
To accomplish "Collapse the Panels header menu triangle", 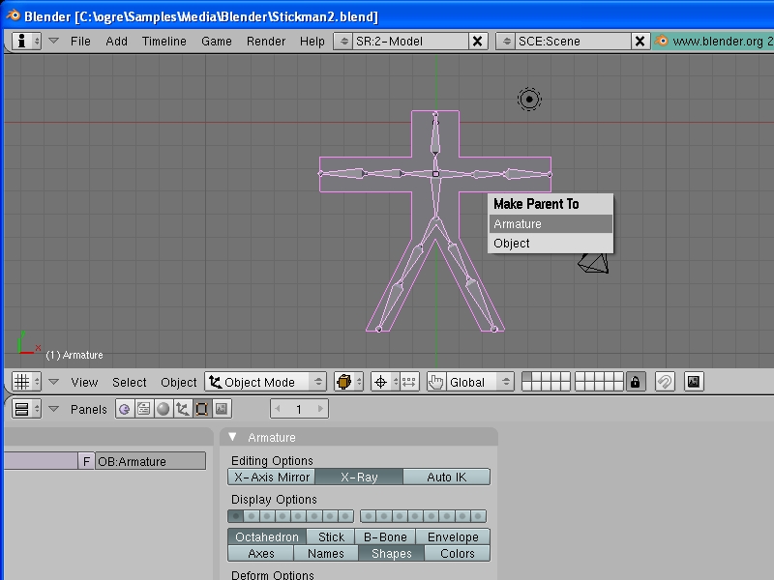I will 54,409.
